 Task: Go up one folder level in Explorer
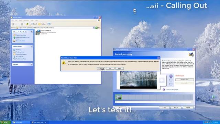(27, 24)
